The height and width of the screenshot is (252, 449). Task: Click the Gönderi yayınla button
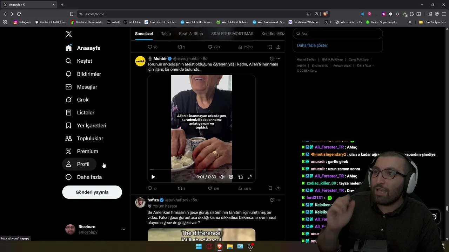pyautogui.click(x=92, y=192)
